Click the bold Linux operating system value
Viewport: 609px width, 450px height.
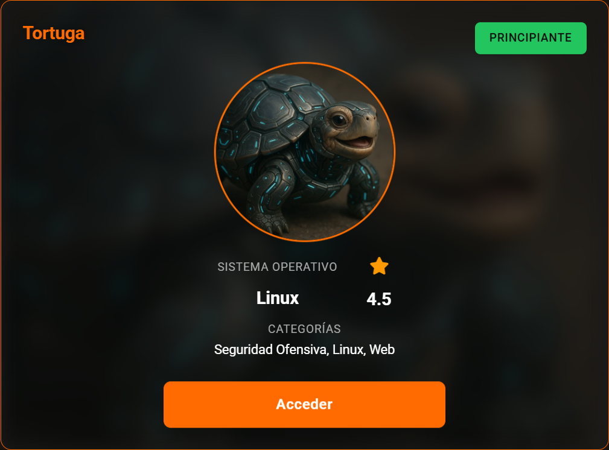click(x=277, y=298)
